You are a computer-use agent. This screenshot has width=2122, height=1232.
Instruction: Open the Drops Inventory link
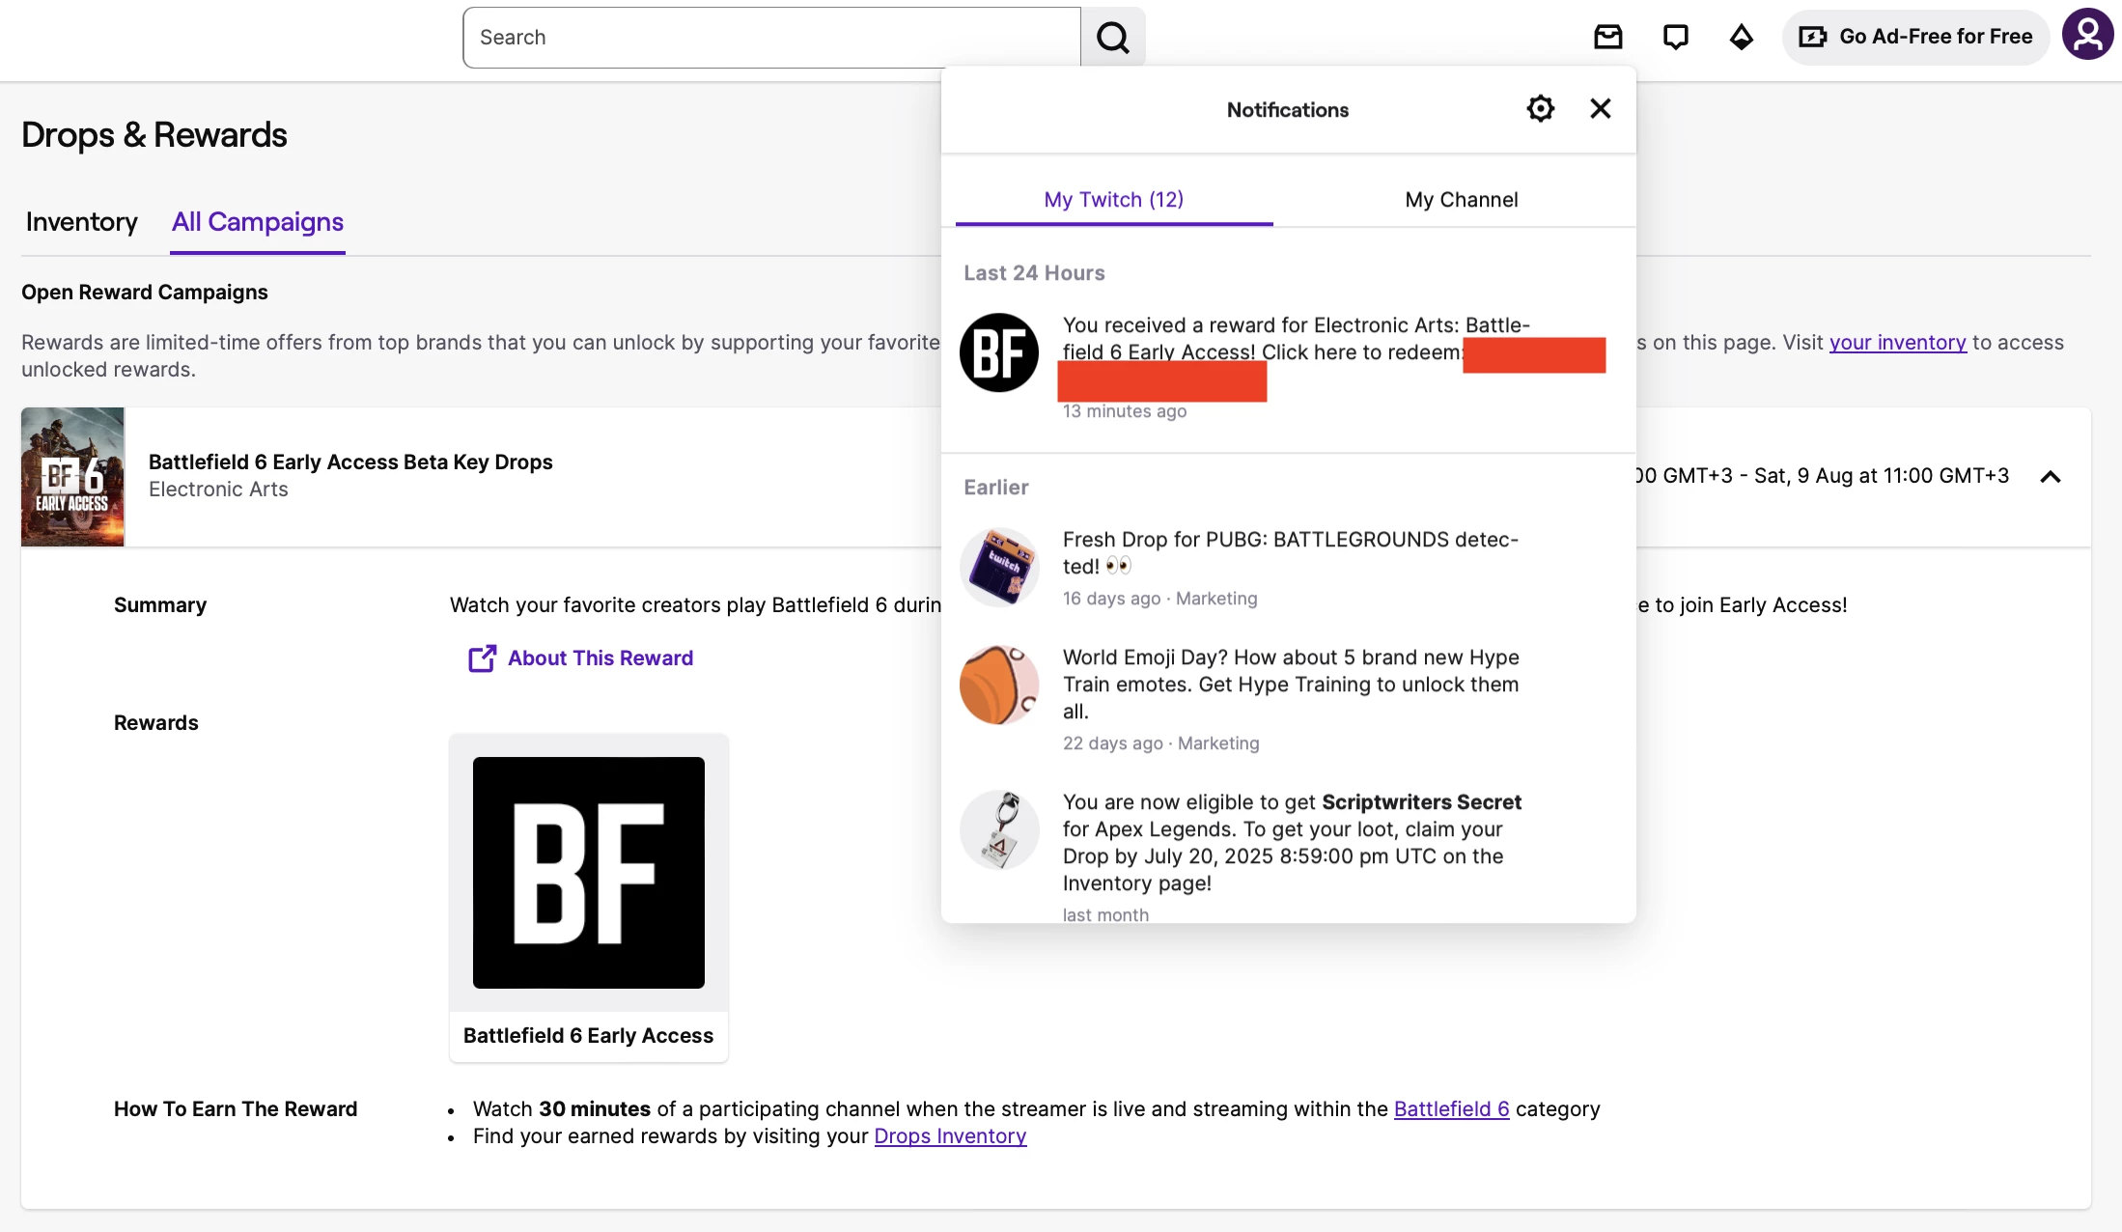click(950, 1135)
